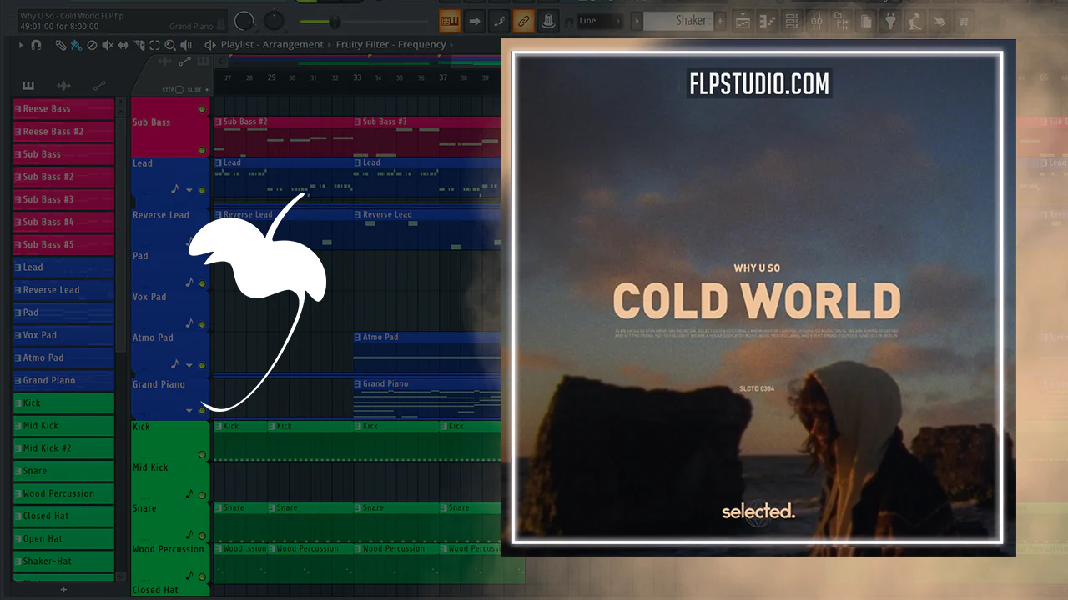Toggle mute switch on Snare track

pos(202,536)
